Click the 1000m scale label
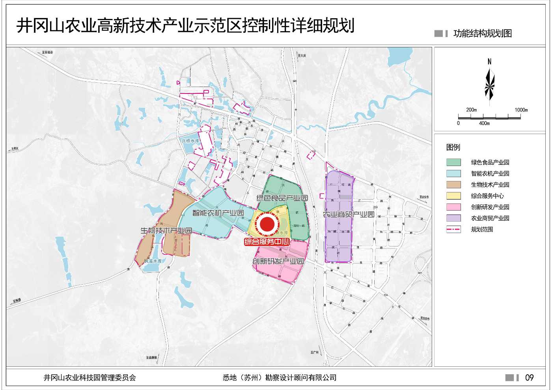This screenshot has width=552, height=390. (521, 110)
